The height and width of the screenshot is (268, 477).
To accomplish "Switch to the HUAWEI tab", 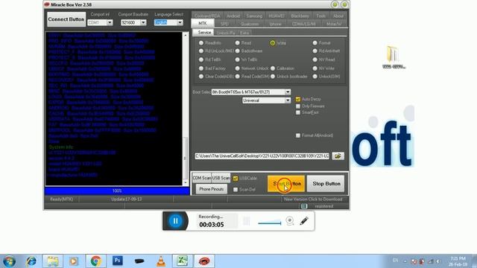I will pyautogui.click(x=277, y=16).
